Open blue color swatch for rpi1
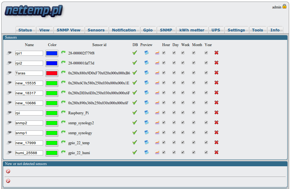Screen dimensions: 291x189 pyautogui.click(x=52, y=53)
